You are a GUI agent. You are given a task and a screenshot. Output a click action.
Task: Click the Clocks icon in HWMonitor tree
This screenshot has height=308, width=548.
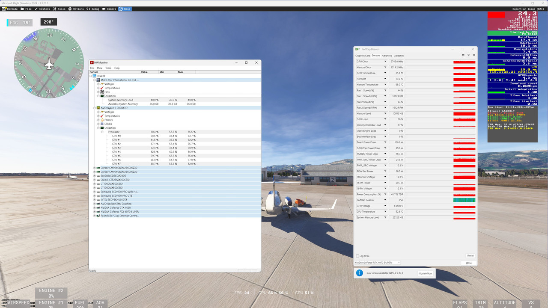(102, 124)
